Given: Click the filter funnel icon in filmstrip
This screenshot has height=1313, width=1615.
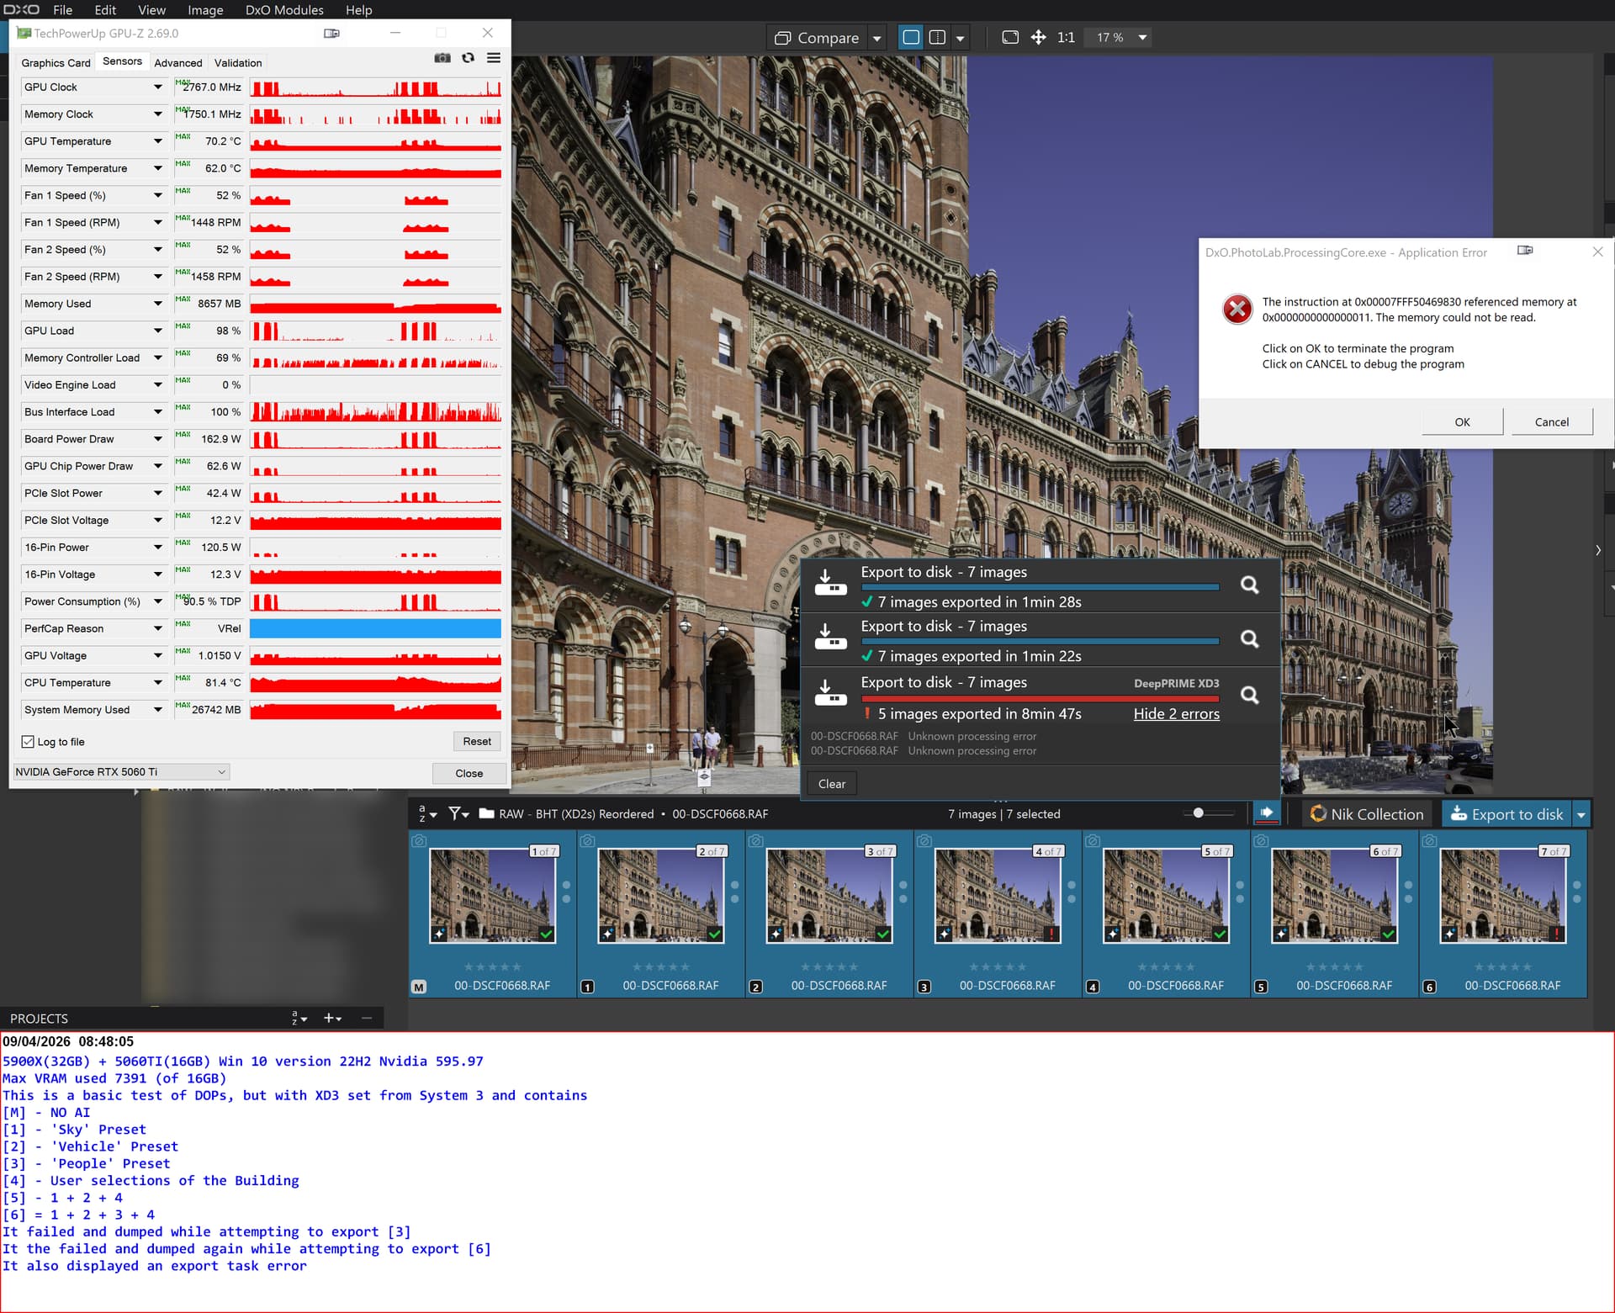Looking at the screenshot, I should tap(455, 813).
